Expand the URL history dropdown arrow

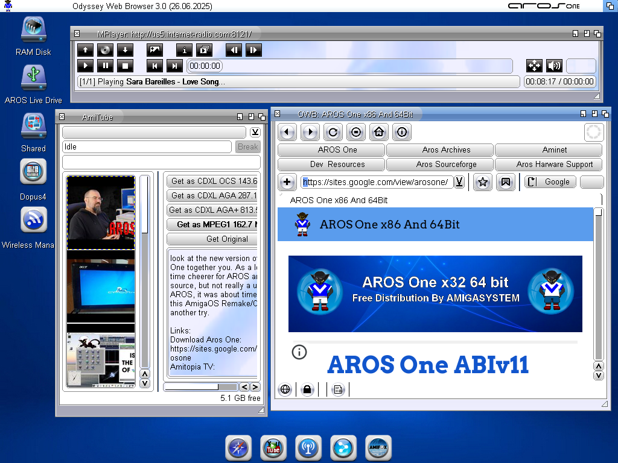tap(459, 181)
